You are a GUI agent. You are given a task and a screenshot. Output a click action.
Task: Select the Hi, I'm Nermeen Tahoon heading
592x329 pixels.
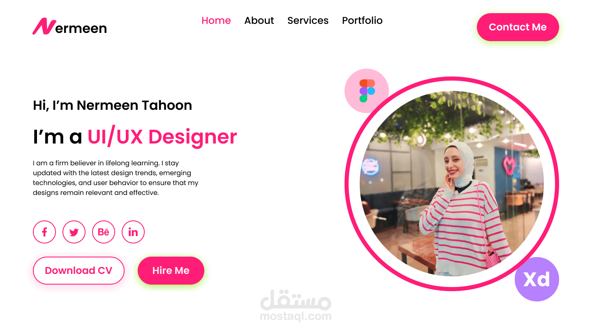[x=113, y=105]
